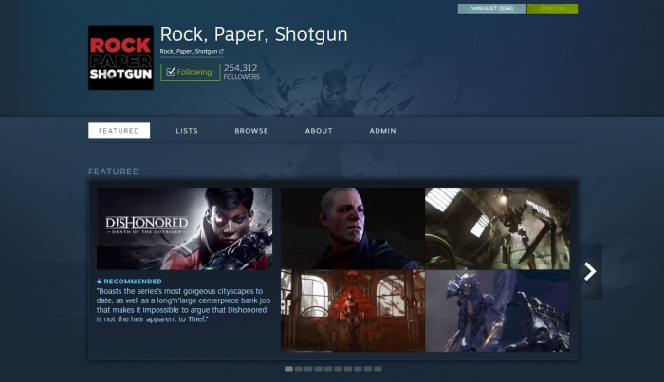The image size is (664, 382).
Task: Advance the featured carousel with the right chevron
Action: point(590,271)
